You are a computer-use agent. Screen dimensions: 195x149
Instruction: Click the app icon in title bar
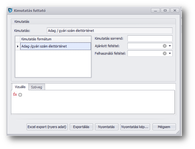tap(10, 10)
